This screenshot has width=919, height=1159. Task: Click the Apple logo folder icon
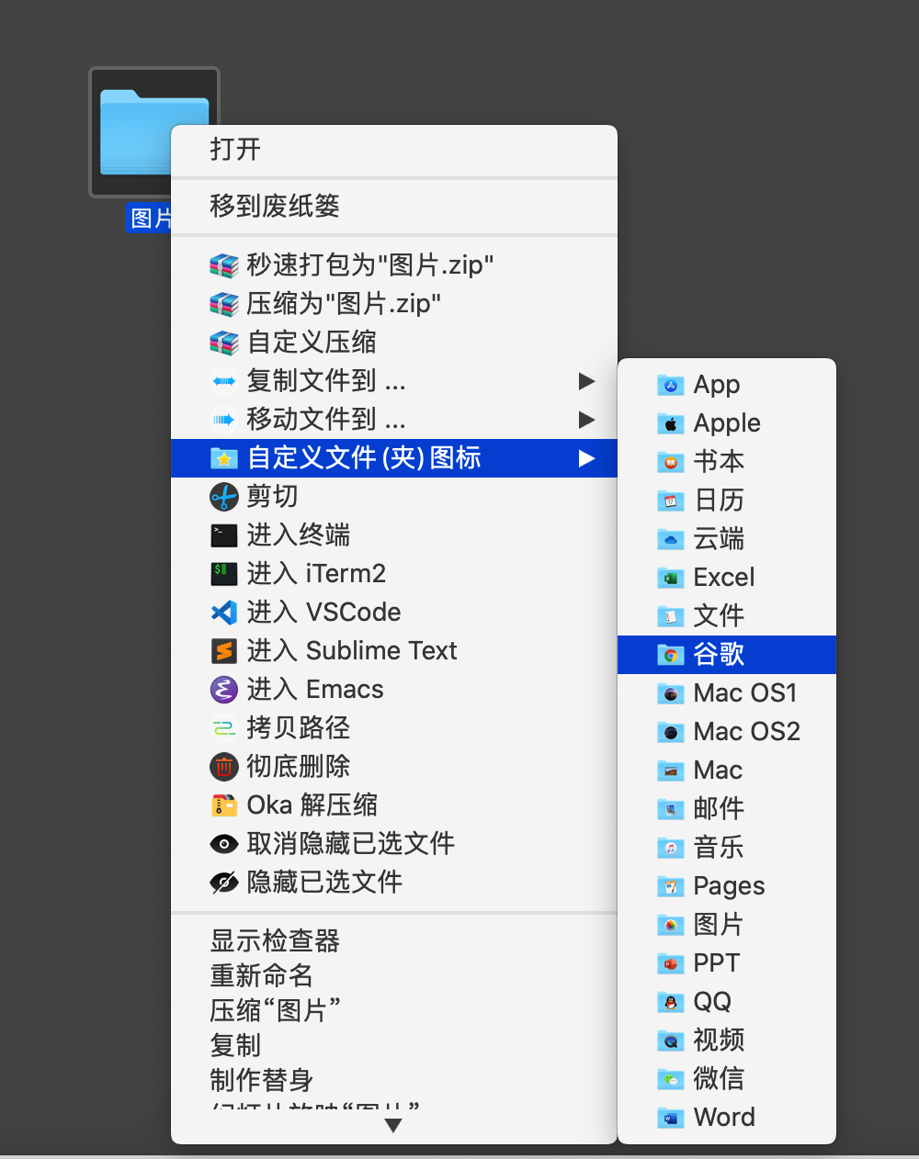(671, 423)
